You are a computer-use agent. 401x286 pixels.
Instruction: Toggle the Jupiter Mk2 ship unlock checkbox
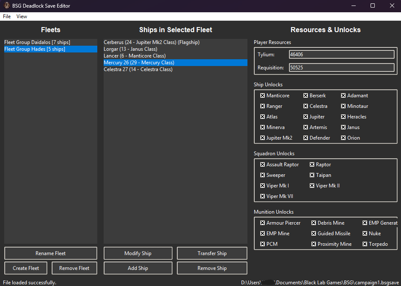[262, 138]
